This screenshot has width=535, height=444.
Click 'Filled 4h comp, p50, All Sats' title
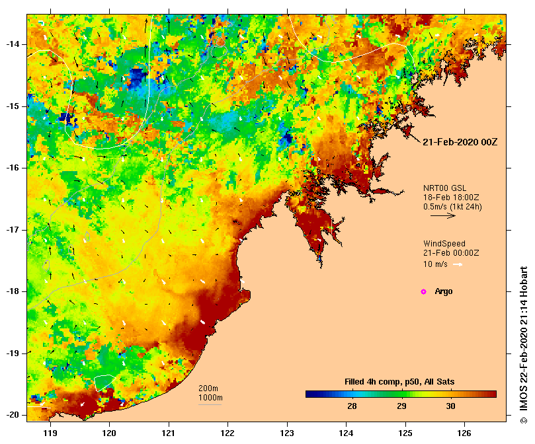[x=399, y=382]
